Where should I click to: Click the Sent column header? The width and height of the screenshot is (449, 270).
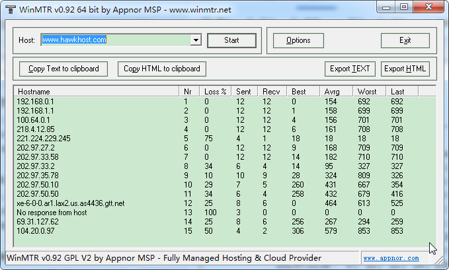click(x=245, y=92)
